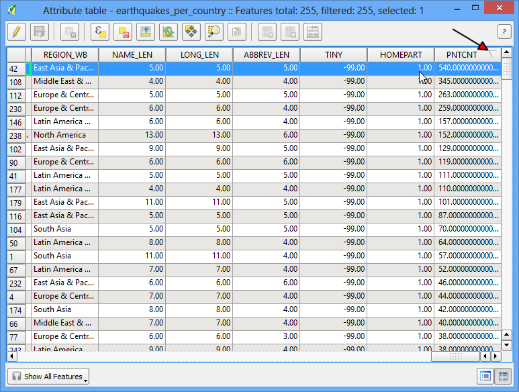Click unselect all features icon
Image resolution: width=519 pixels, height=392 pixels.
(x=123, y=32)
